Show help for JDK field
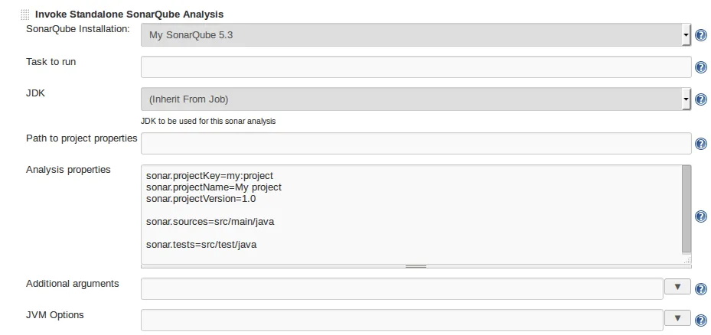711x335 pixels. click(700, 99)
